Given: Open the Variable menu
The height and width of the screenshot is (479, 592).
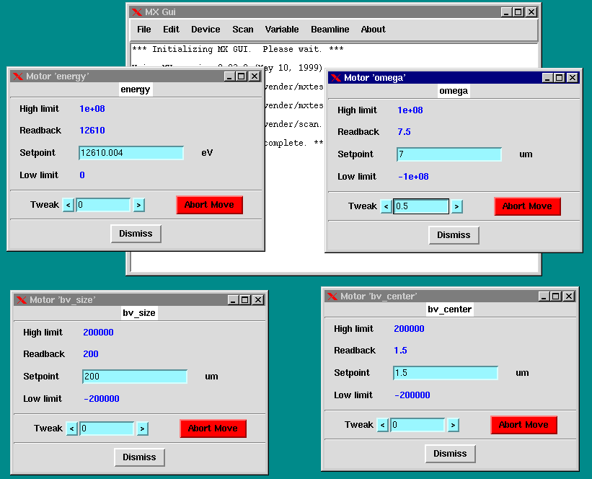Looking at the screenshot, I should [282, 30].
